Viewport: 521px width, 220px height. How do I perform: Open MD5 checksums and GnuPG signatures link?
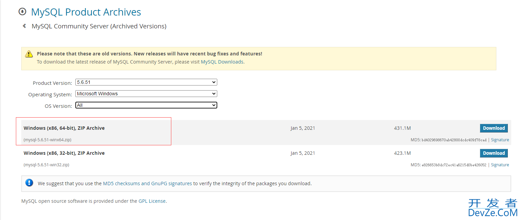click(x=147, y=184)
